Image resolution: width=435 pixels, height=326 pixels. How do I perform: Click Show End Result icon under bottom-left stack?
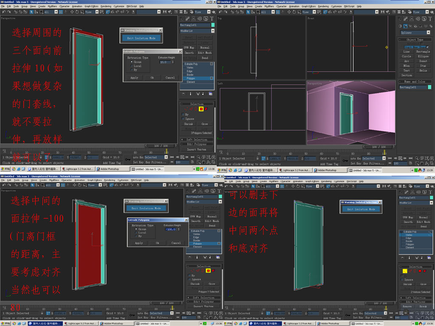pos(197,257)
